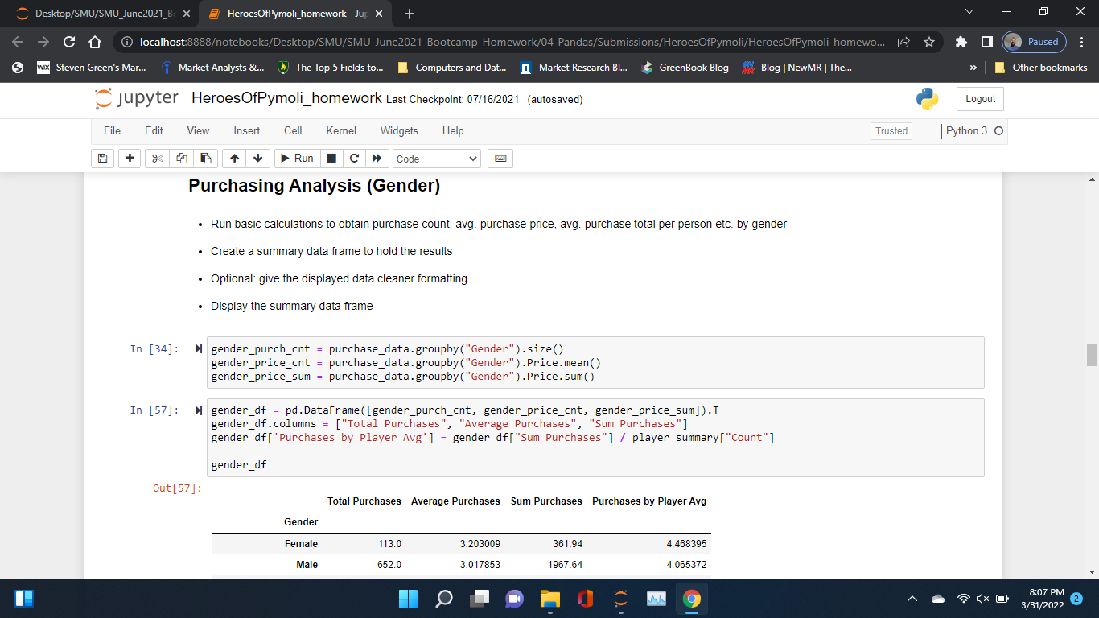
Task: Click the notebook vertical scrollbar thumb
Action: pos(1092,355)
